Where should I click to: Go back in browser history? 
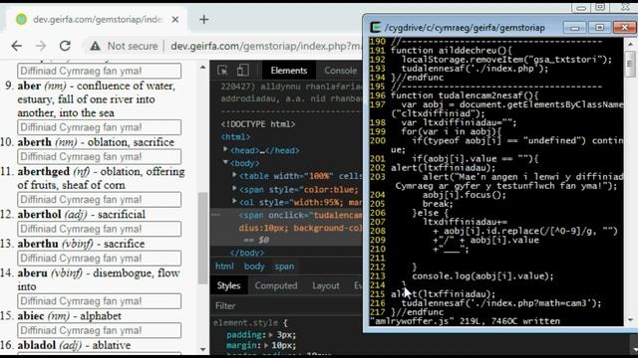point(16,46)
